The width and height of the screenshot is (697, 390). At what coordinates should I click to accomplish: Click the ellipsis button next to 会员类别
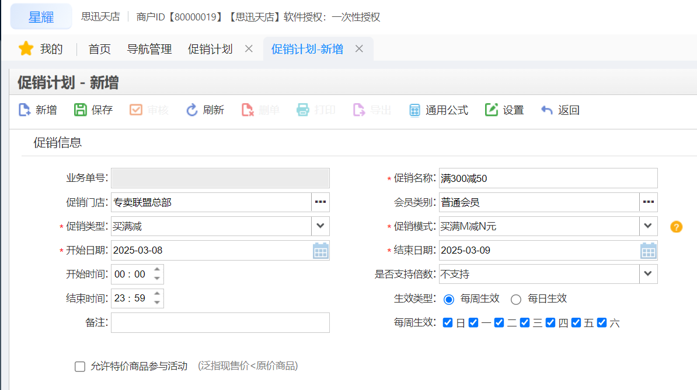click(650, 202)
